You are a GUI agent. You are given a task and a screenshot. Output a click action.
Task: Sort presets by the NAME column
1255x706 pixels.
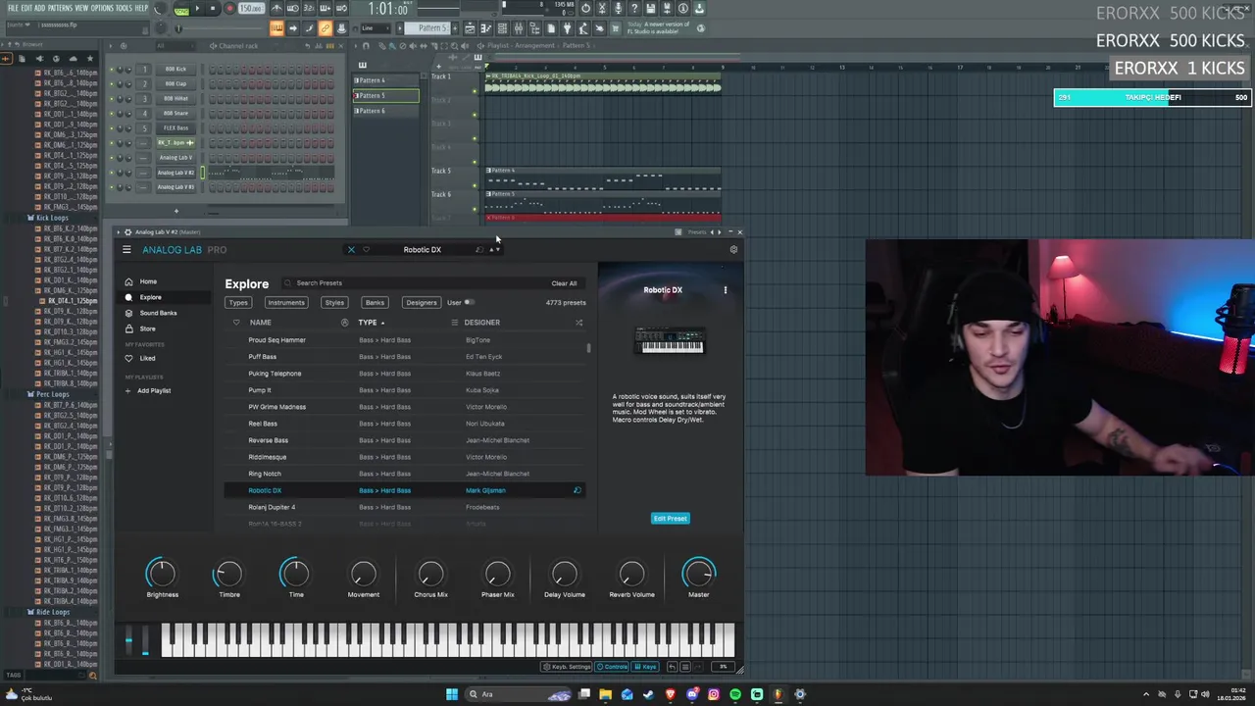tap(260, 323)
